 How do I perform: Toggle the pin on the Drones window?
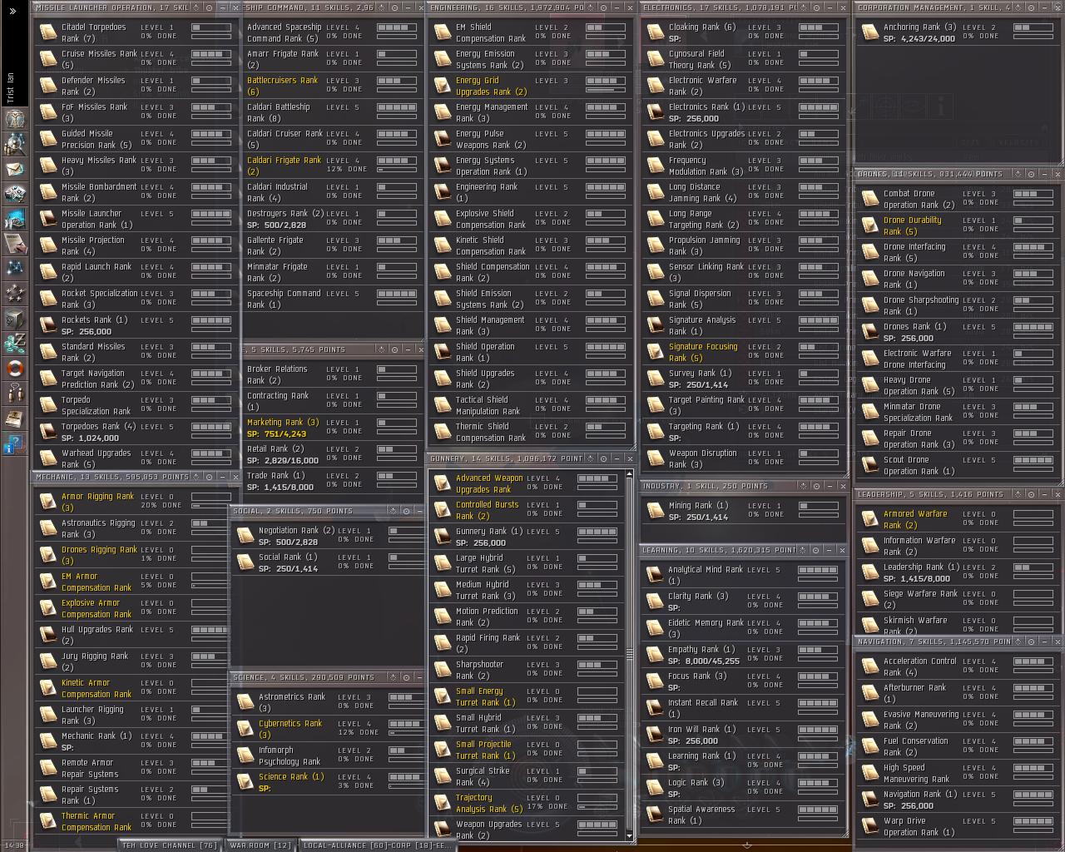(x=1030, y=174)
